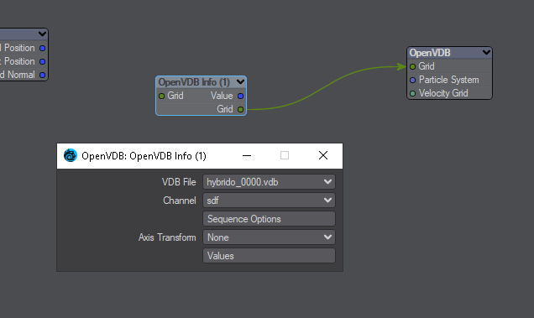Minimize the OpenVDB Info dialog
Viewport: 534px width, 318px height.
247,155
